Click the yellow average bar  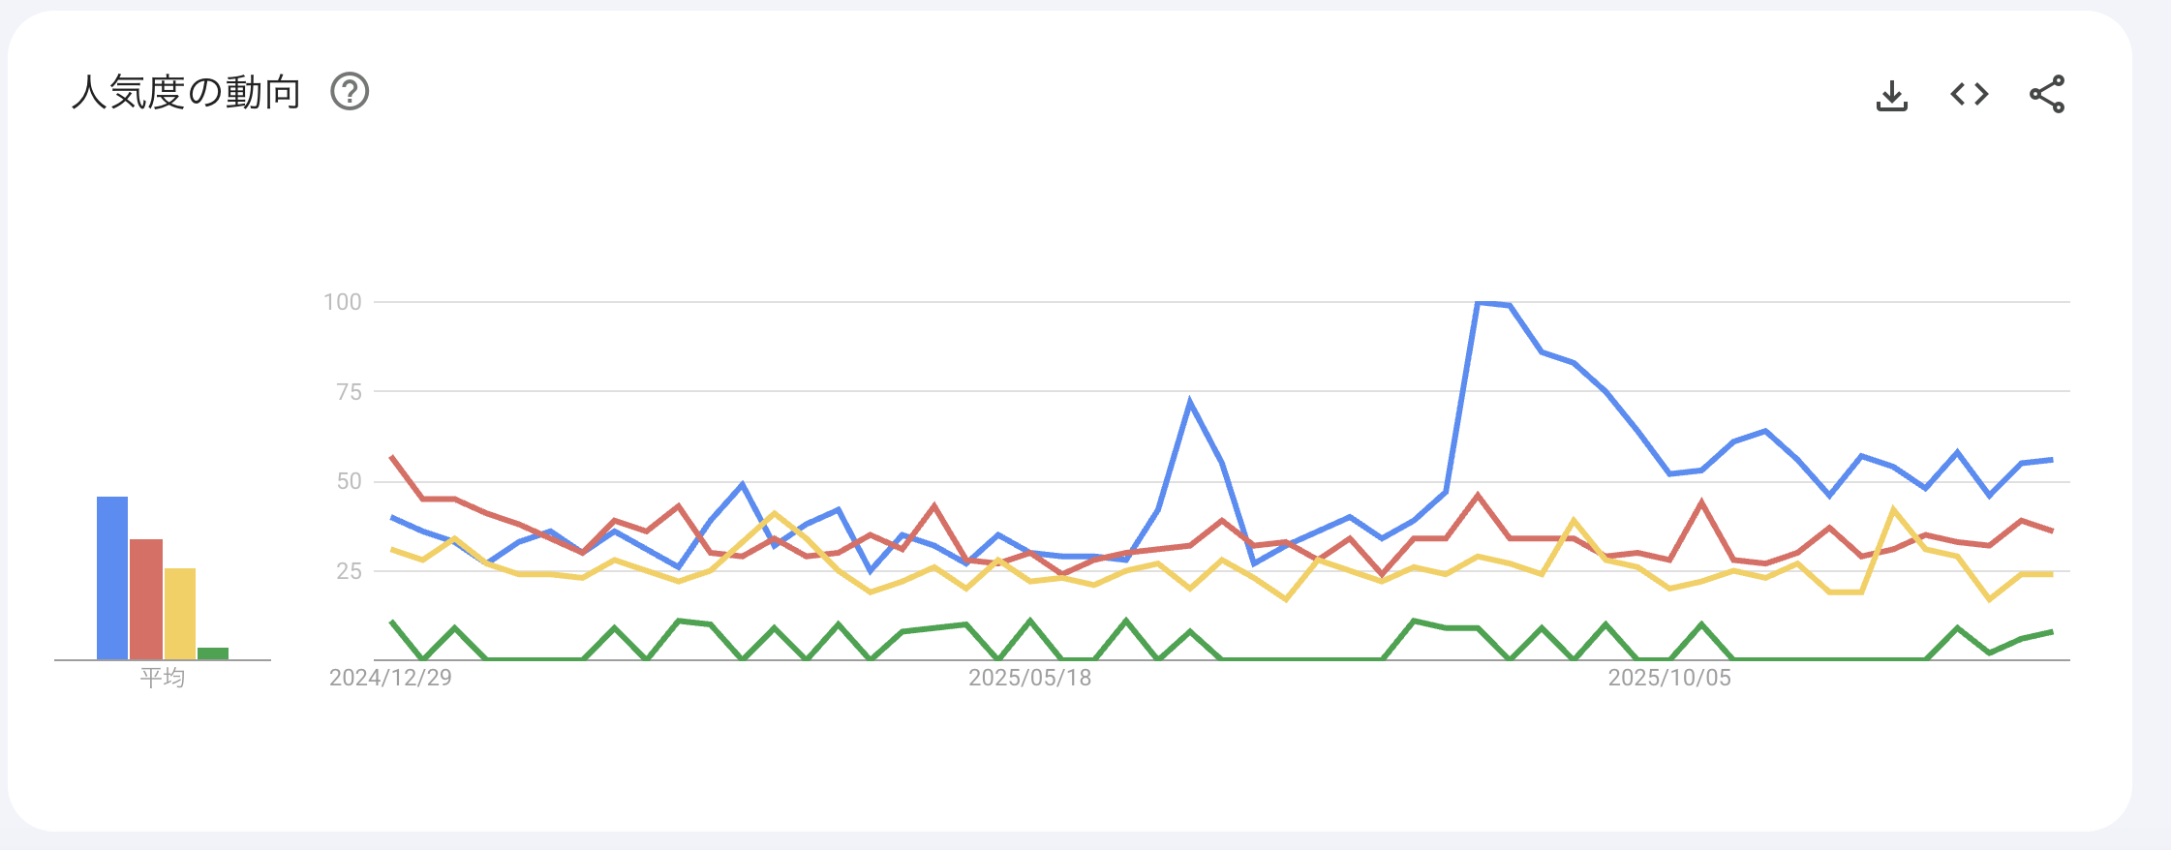pyautogui.click(x=180, y=614)
